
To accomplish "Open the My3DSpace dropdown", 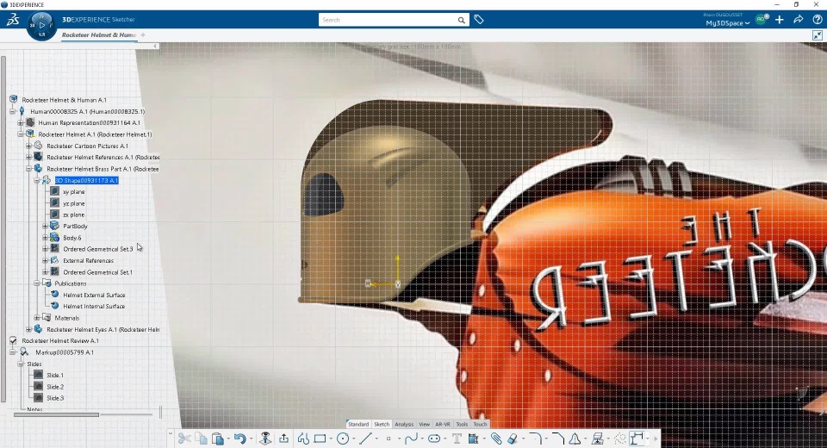I will coord(727,23).
